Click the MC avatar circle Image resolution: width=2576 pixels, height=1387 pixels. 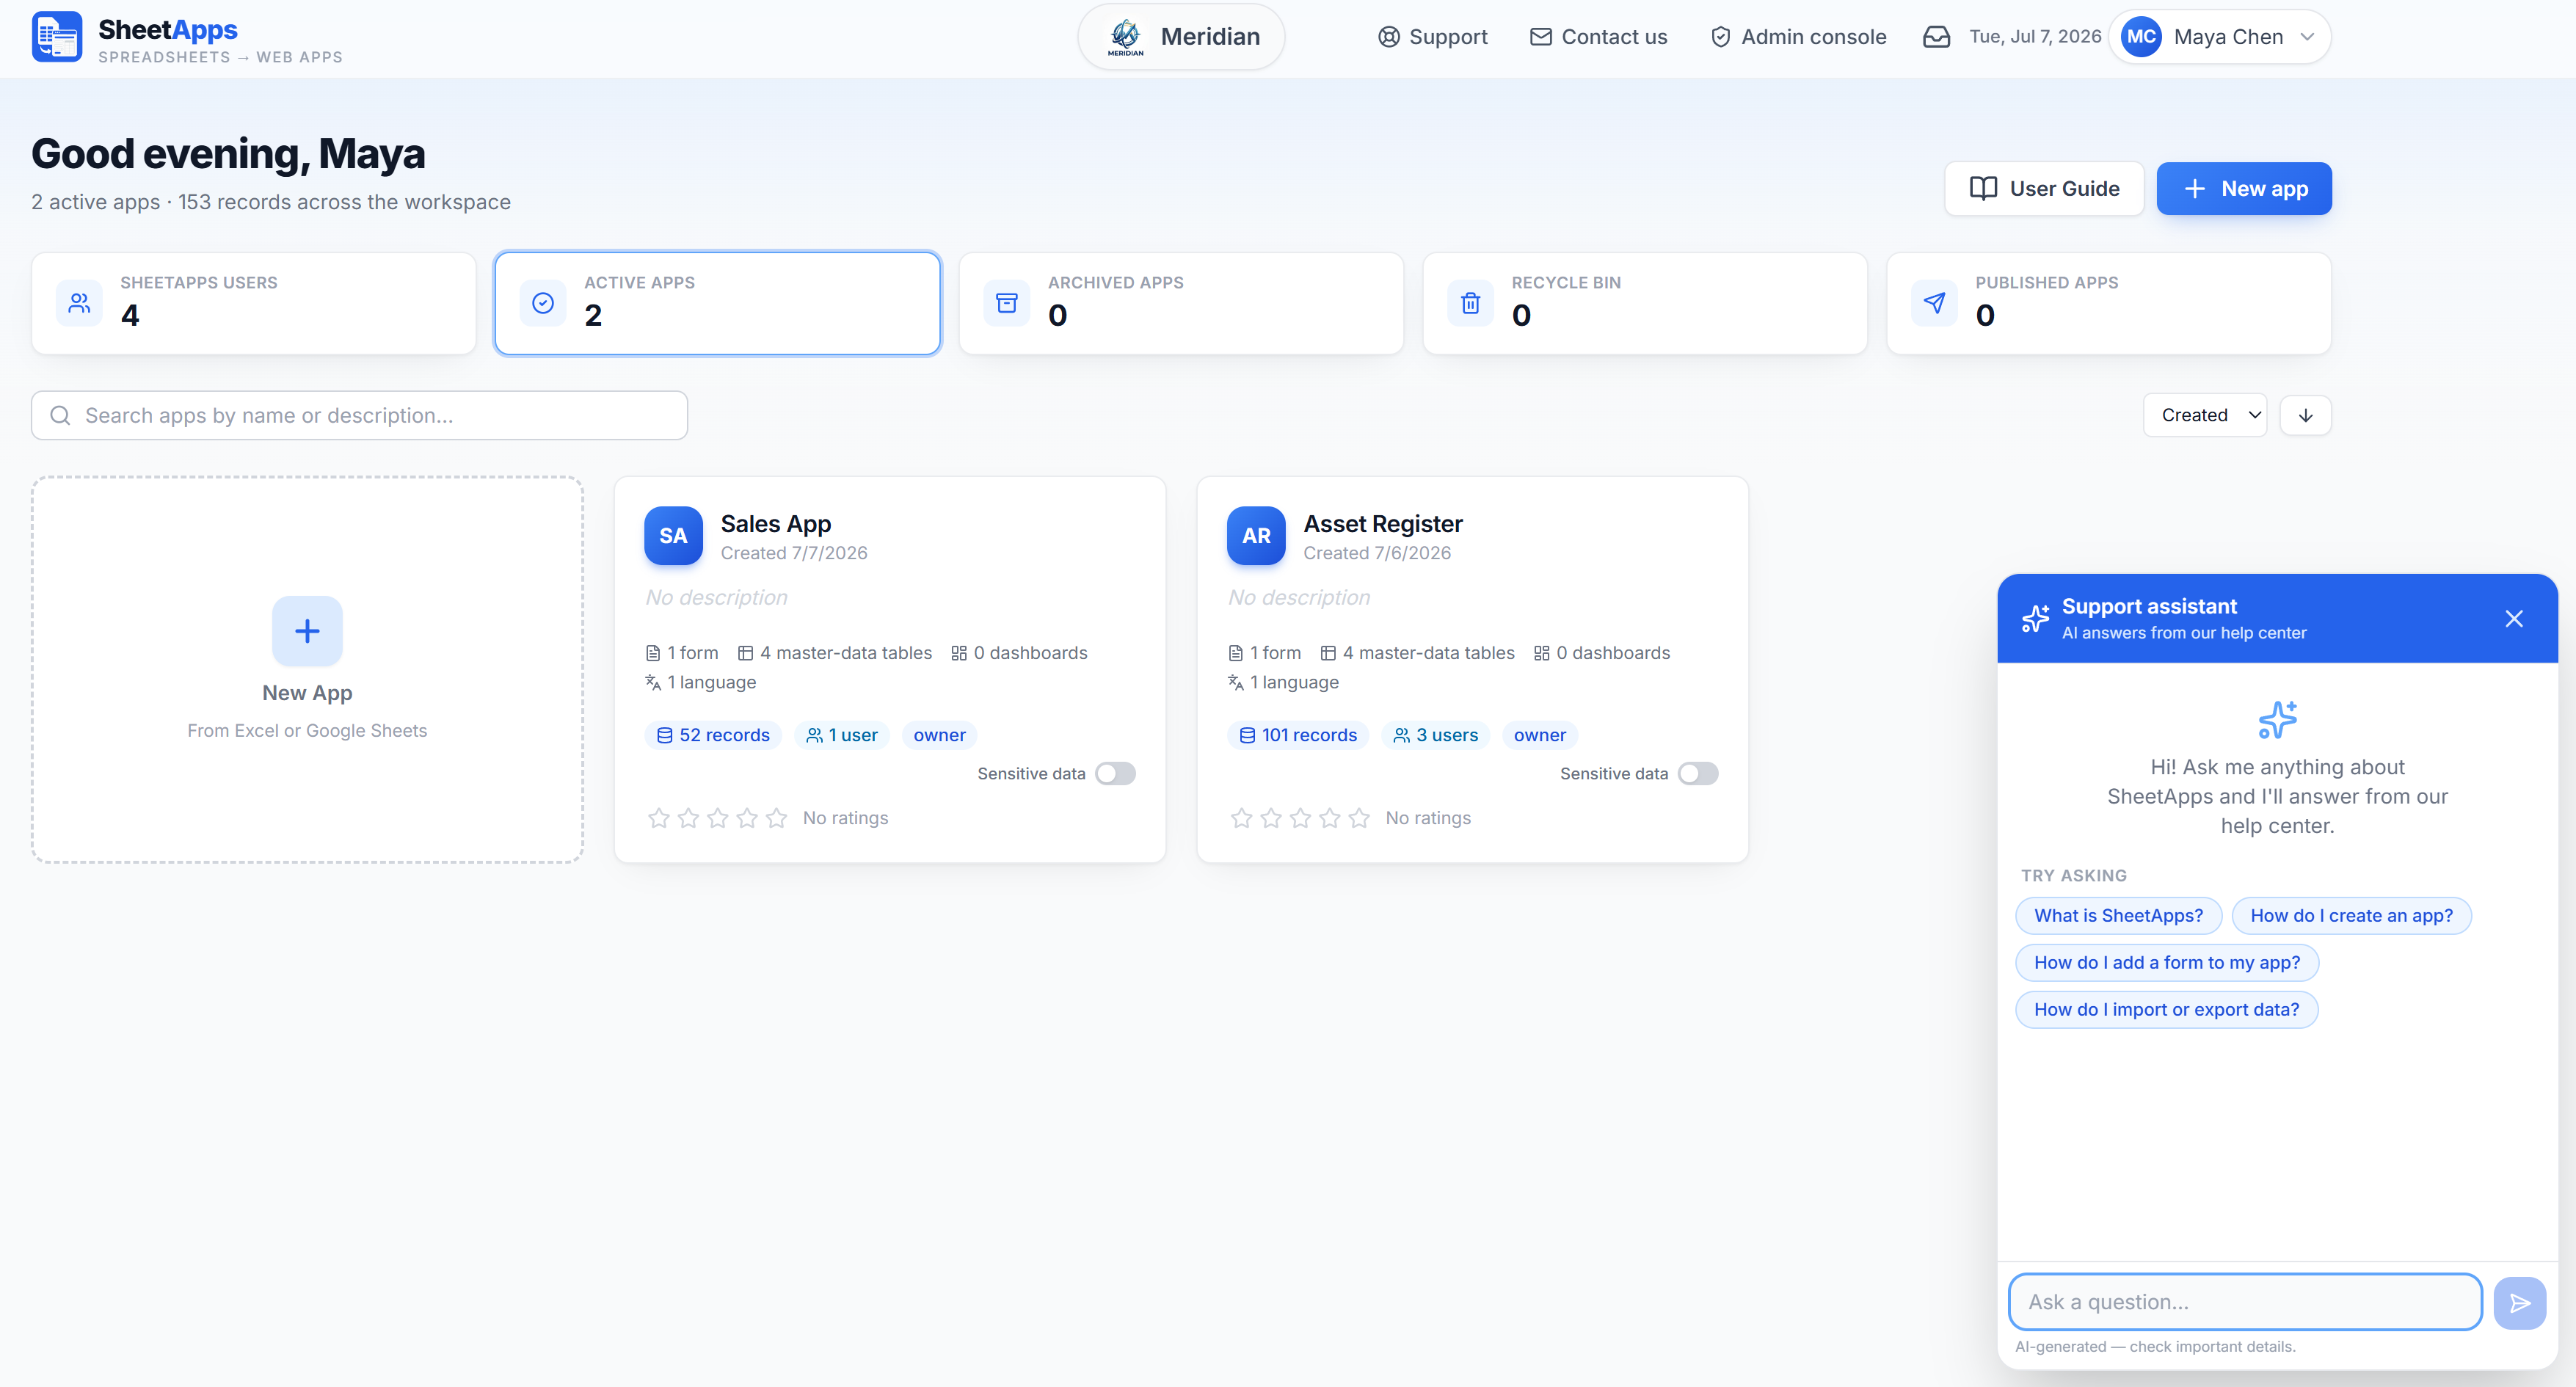coord(2141,37)
